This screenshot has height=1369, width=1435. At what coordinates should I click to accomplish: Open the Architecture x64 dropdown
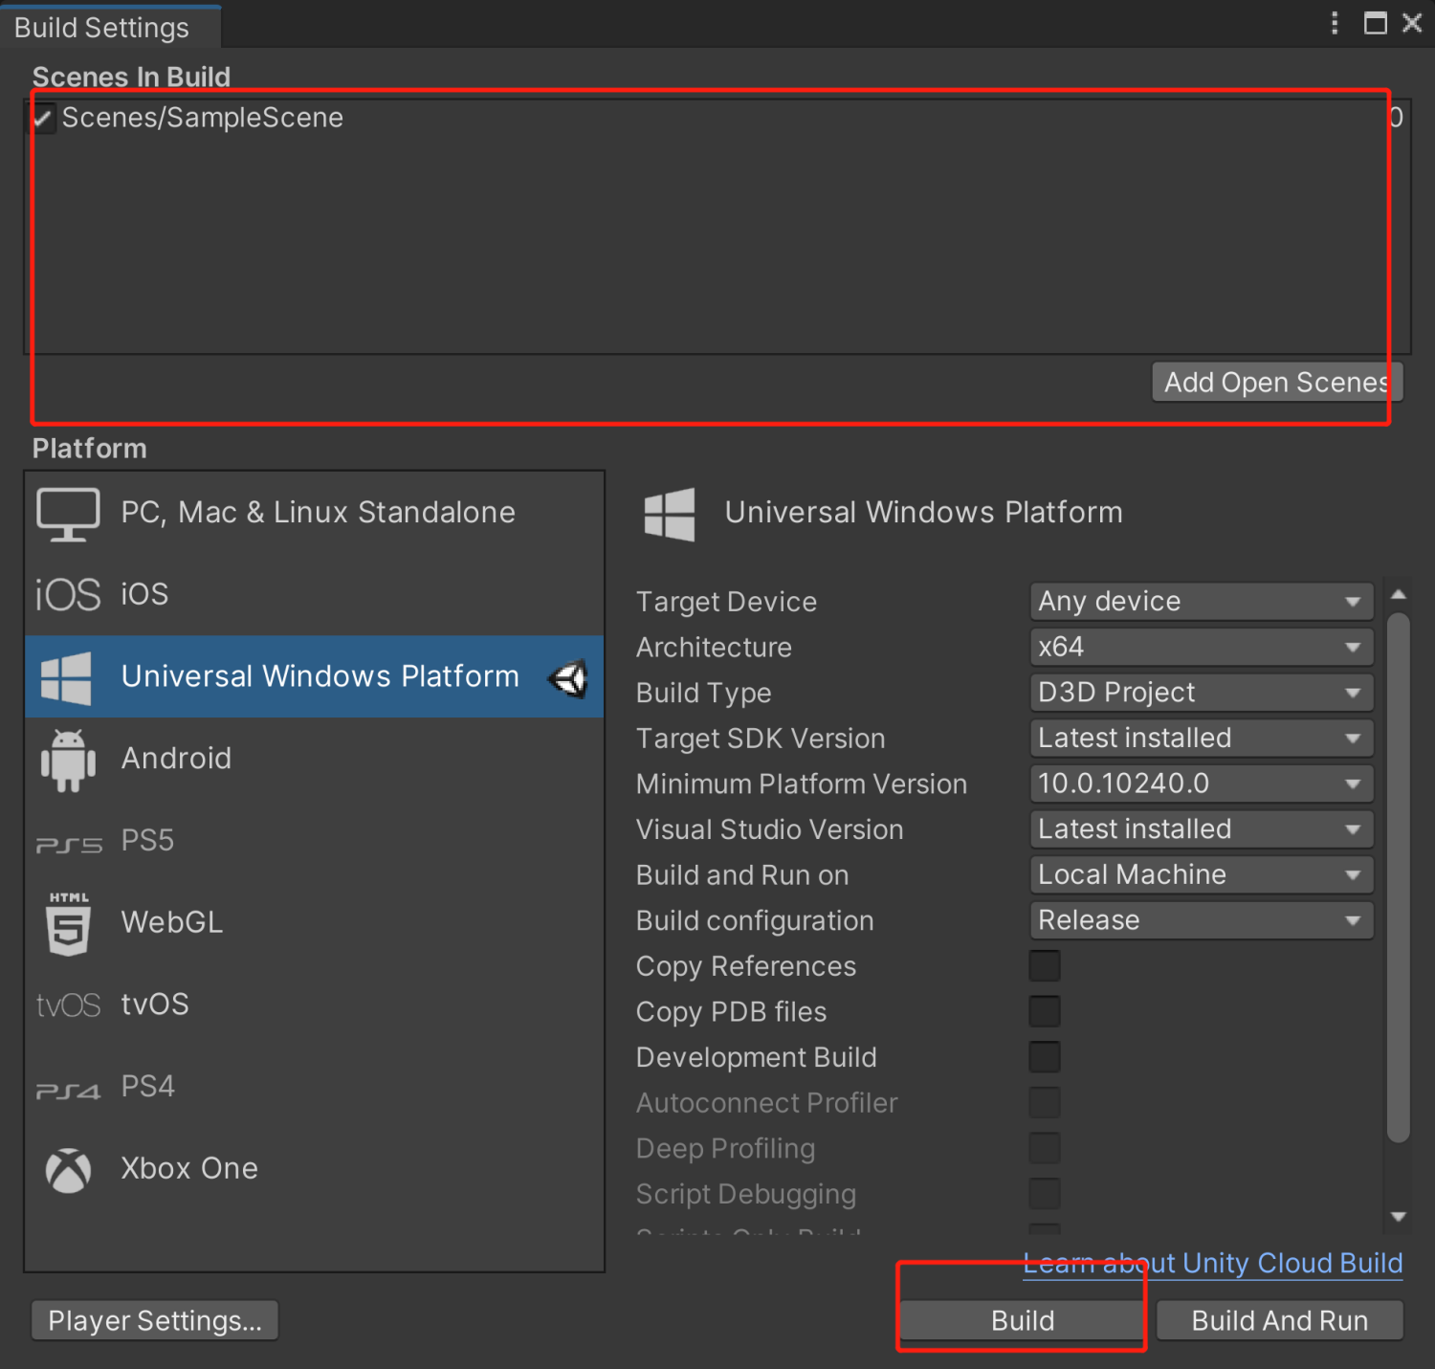(1202, 647)
